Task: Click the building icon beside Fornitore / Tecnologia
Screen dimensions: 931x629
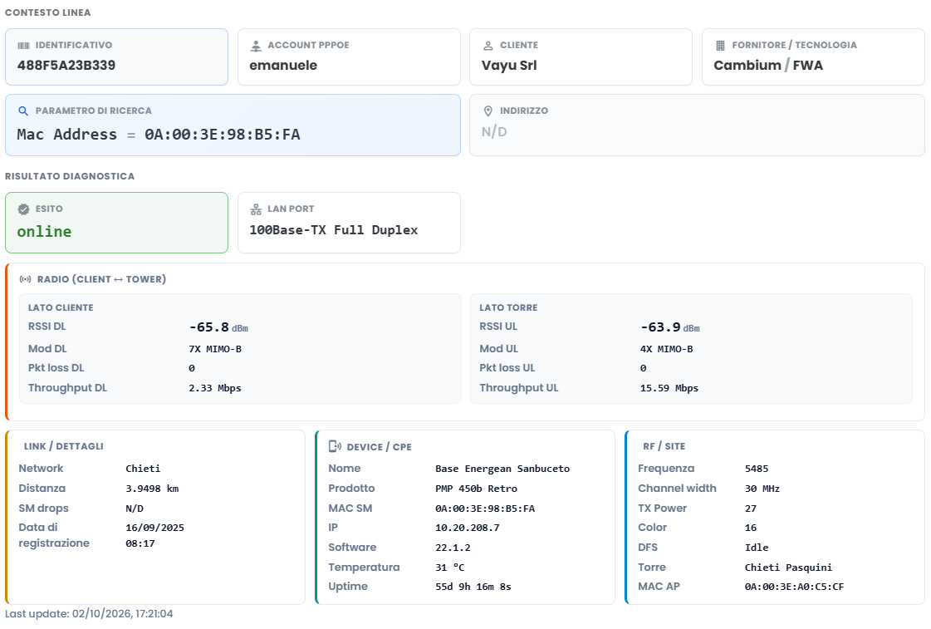Action: coord(720,46)
